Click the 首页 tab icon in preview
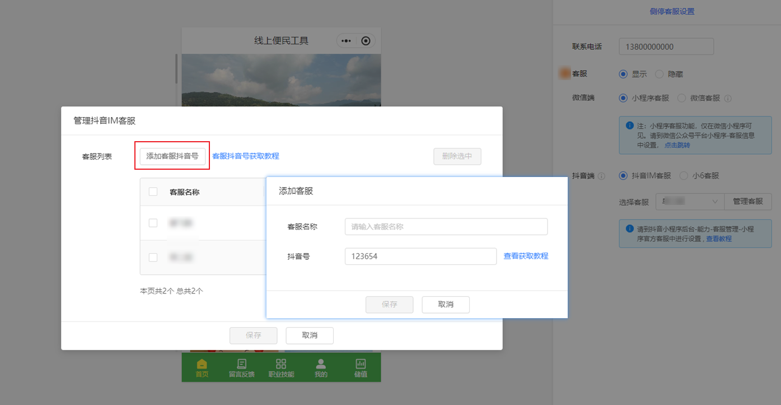Viewport: 781px width, 405px height. point(202,363)
